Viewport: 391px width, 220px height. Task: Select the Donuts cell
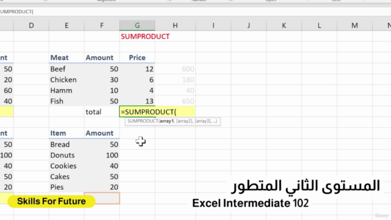click(67, 155)
